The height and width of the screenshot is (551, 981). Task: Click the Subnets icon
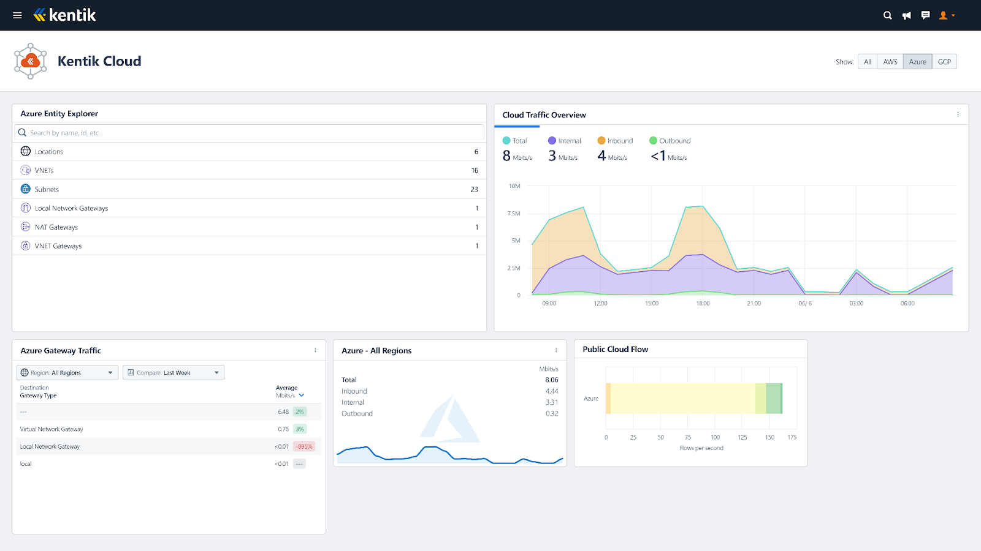26,189
